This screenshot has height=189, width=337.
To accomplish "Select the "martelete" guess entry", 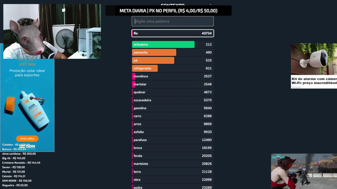I will (x=172, y=164).
